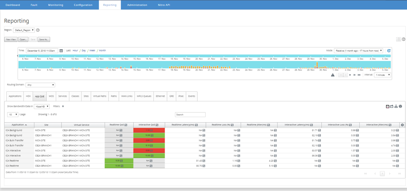Image resolution: width=407 pixels, height=191 pixels.
Task: Click graph icon beside 1.57 interactive loss
Action: [357, 151]
